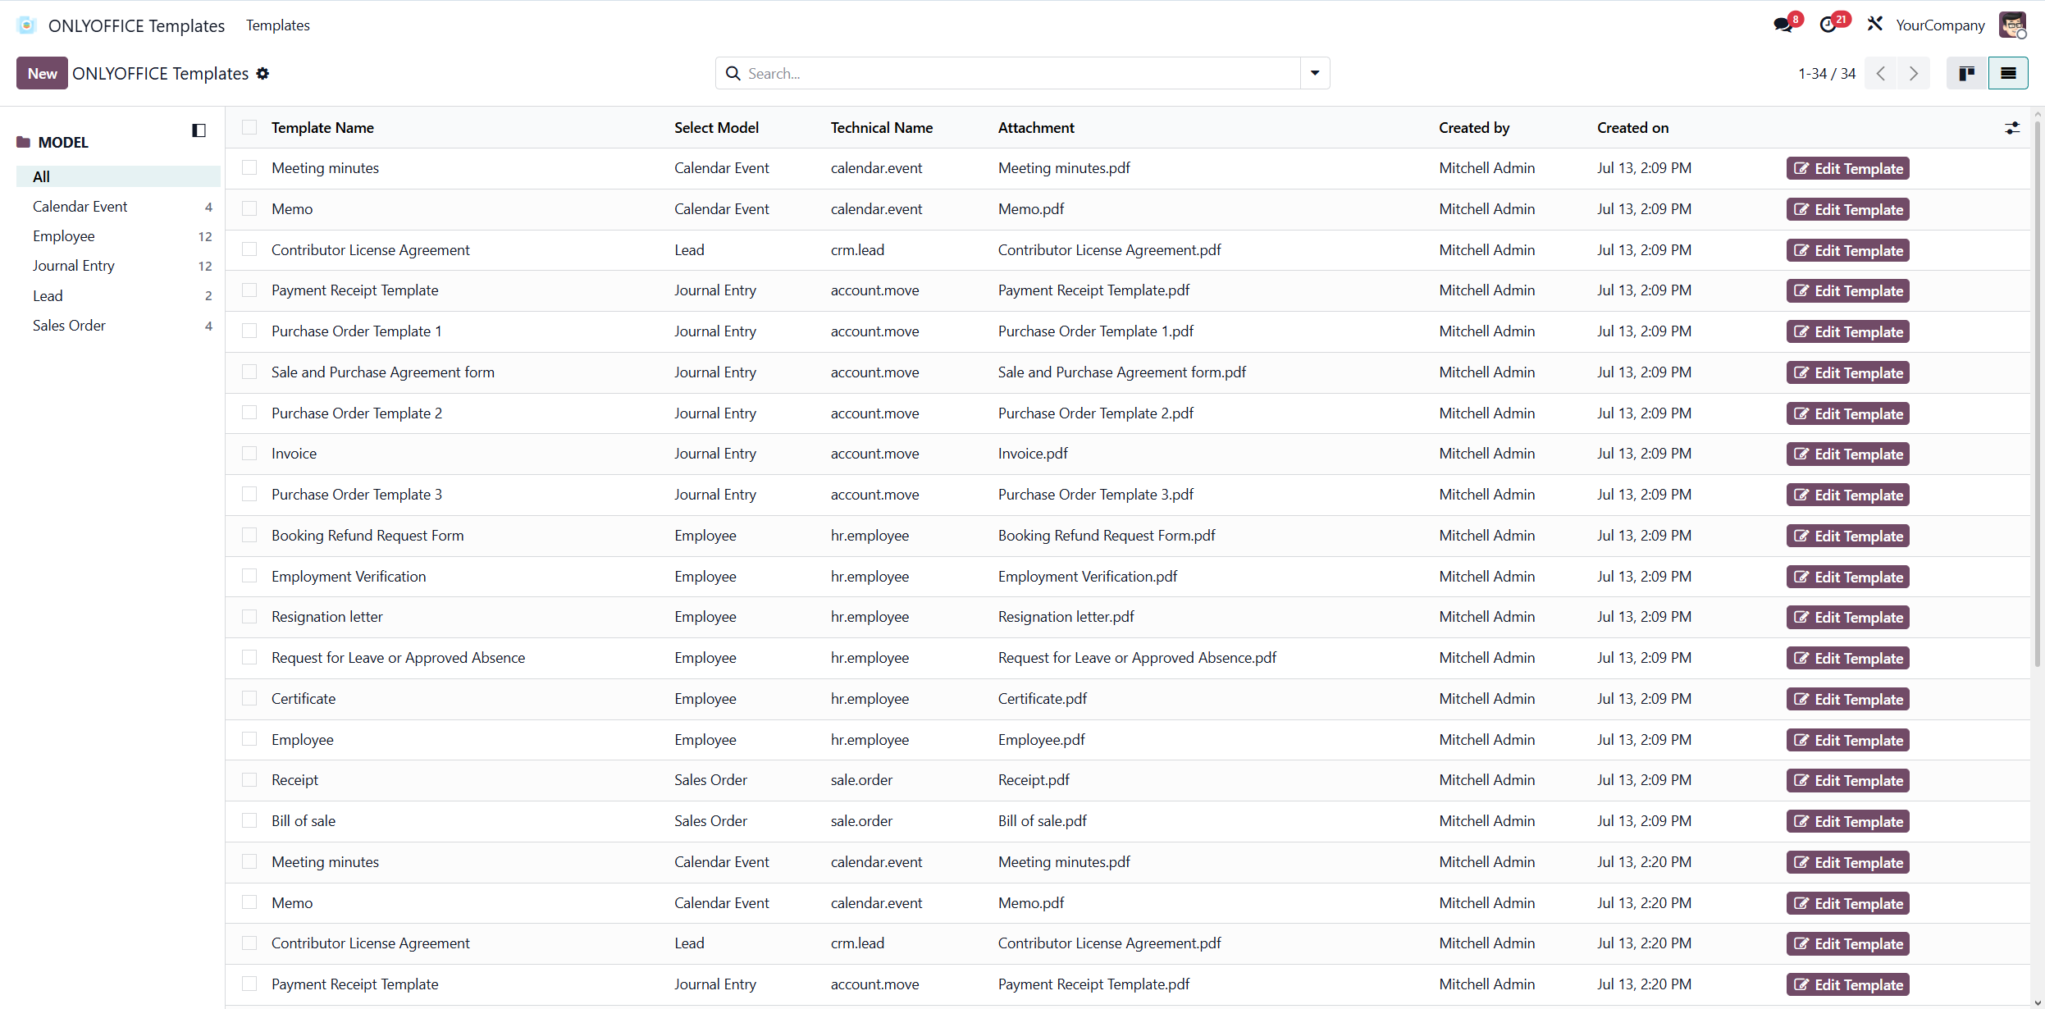
Task: Sort by Template Name column
Action: 322,128
